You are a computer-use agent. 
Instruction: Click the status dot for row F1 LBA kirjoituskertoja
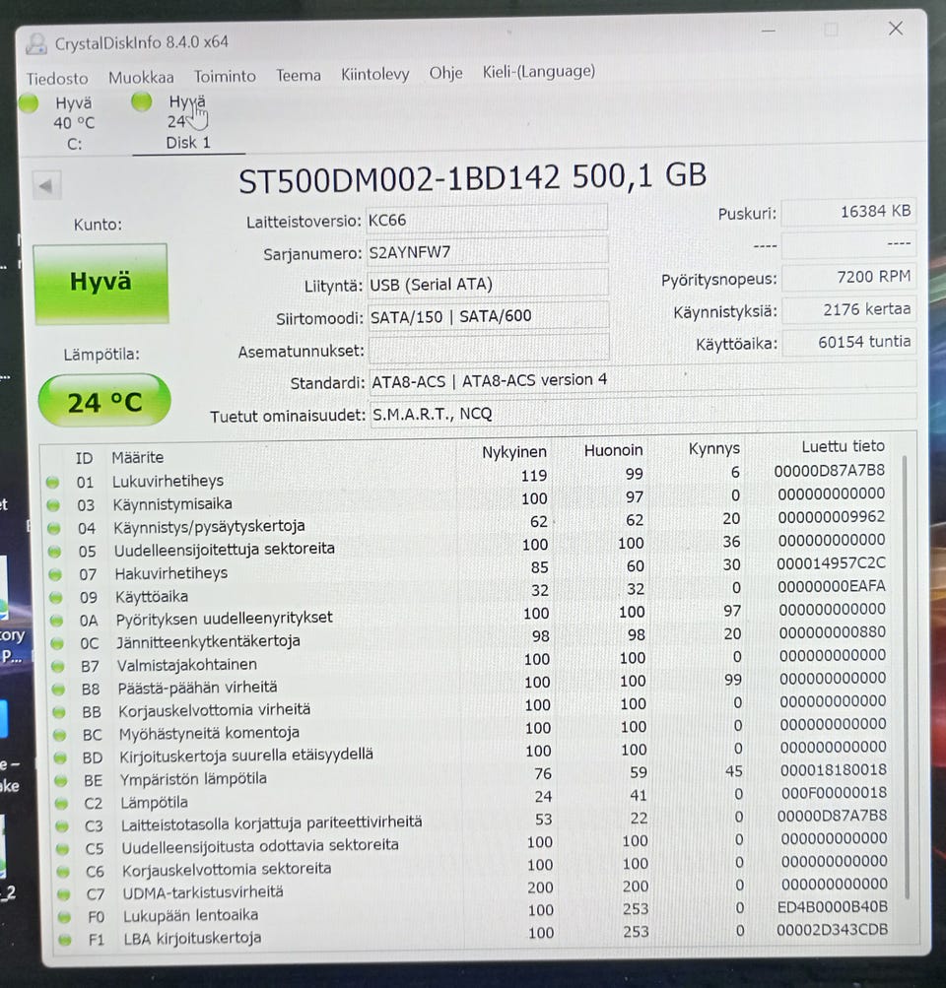click(65, 940)
